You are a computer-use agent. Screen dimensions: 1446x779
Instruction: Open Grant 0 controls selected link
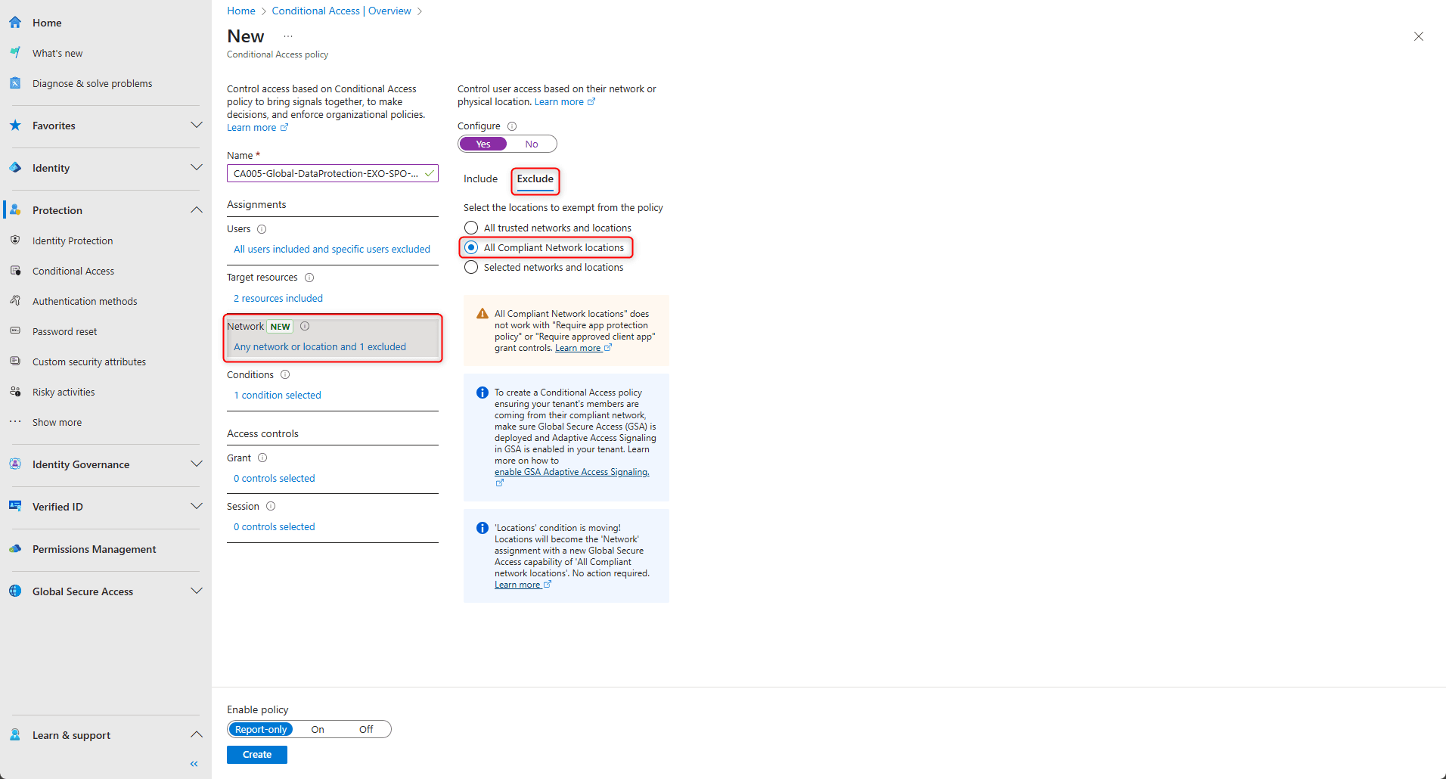pyautogui.click(x=275, y=478)
